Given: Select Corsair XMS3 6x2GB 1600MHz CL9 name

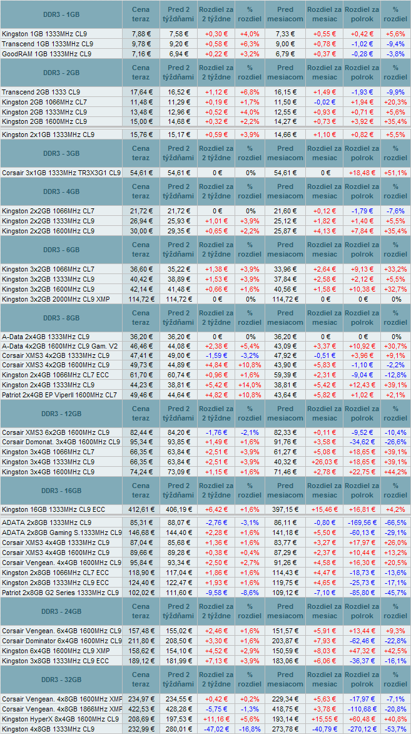Looking at the screenshot, I should [x=56, y=432].
